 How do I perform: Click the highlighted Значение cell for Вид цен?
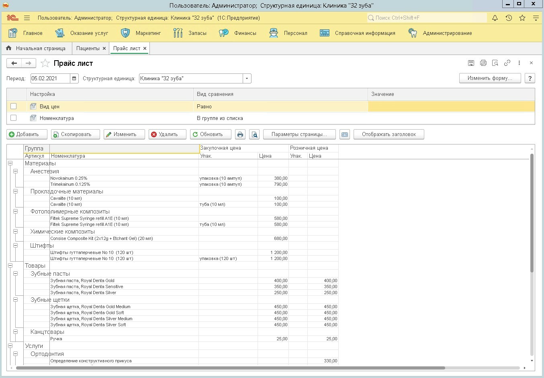pyautogui.click(x=451, y=106)
